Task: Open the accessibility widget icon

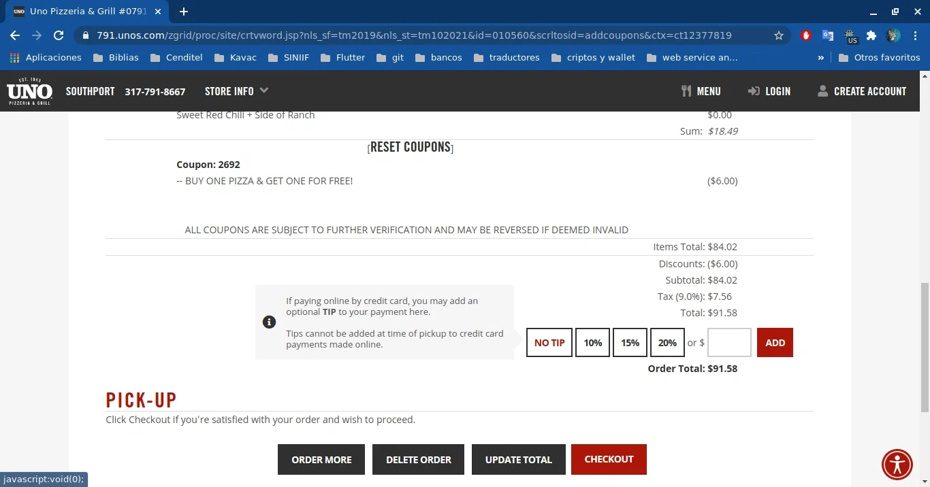Action: pos(897,465)
